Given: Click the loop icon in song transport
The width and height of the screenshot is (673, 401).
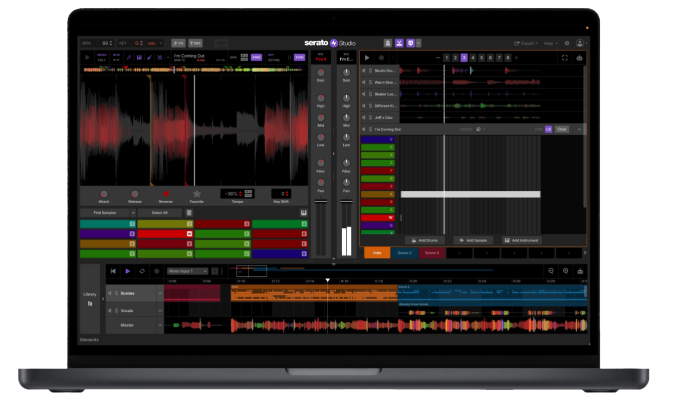Looking at the screenshot, I should tap(142, 271).
